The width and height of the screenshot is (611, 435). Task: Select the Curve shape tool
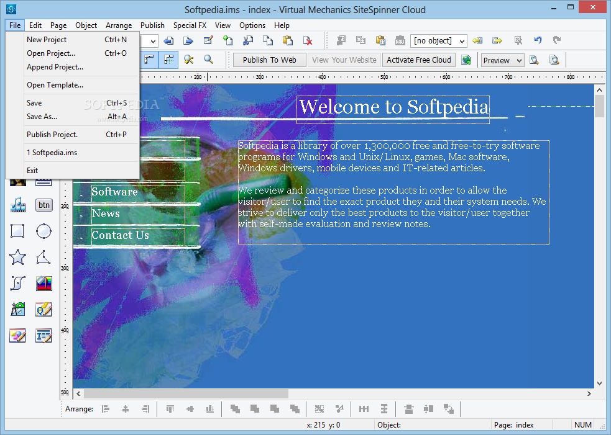tap(17, 283)
